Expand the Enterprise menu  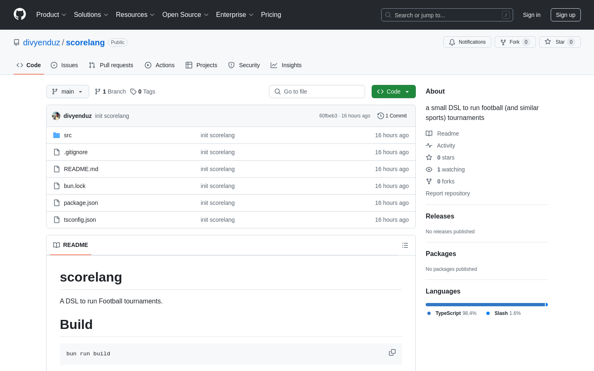point(235,15)
